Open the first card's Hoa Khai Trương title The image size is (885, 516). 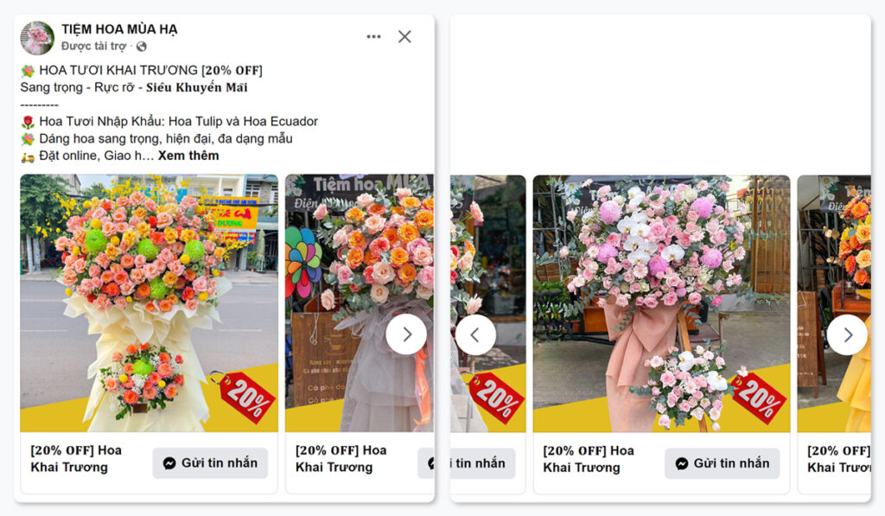76,459
